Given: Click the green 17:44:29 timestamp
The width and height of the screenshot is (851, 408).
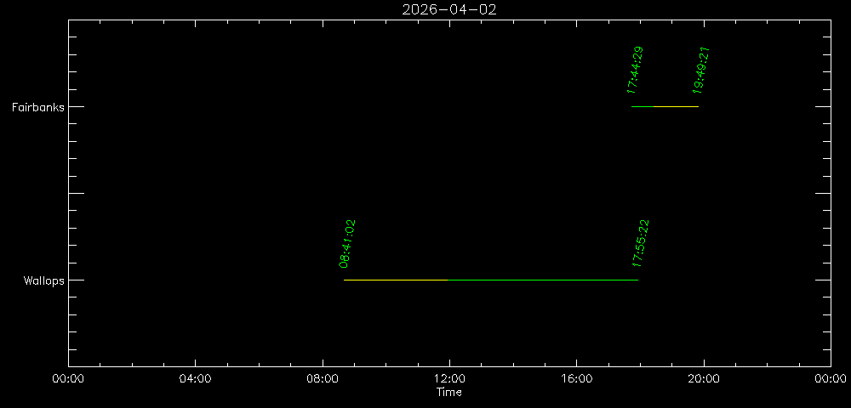Looking at the screenshot, I should pyautogui.click(x=634, y=70).
